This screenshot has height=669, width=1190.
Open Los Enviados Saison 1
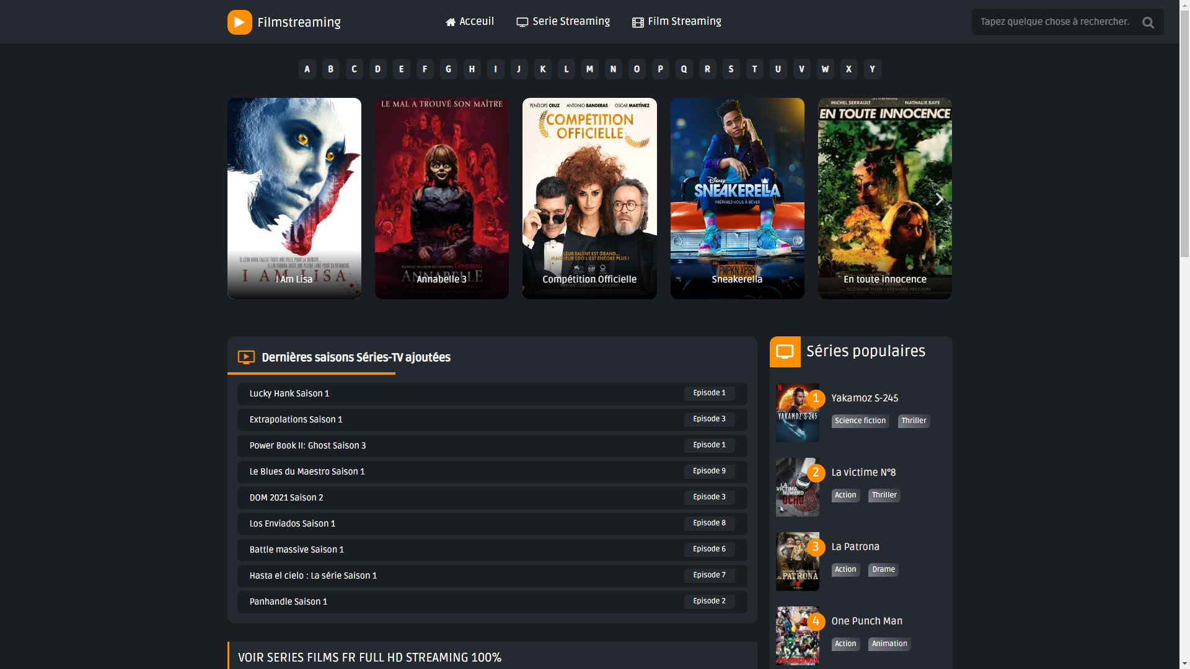[492, 524]
